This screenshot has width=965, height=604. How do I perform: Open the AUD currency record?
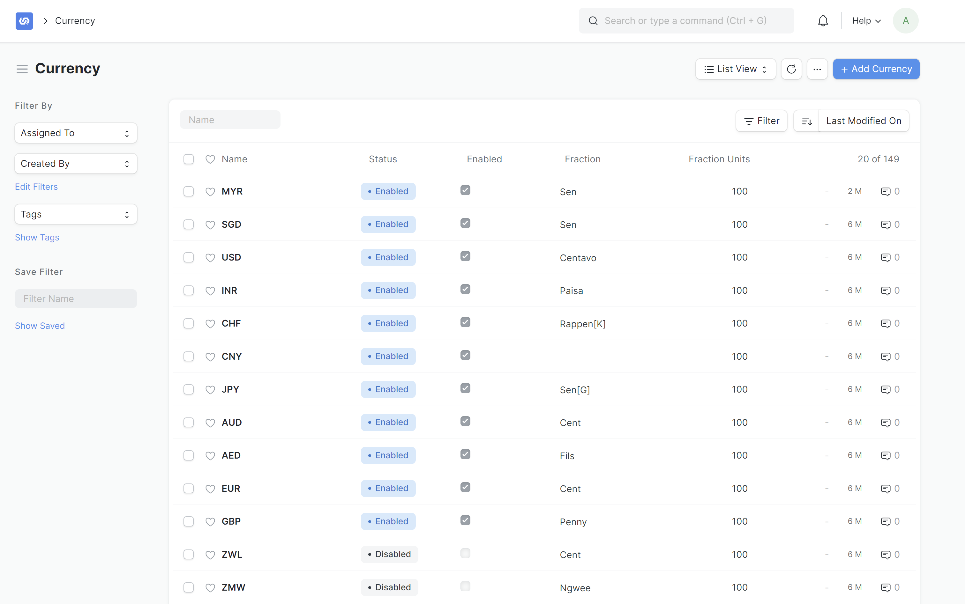pos(232,423)
